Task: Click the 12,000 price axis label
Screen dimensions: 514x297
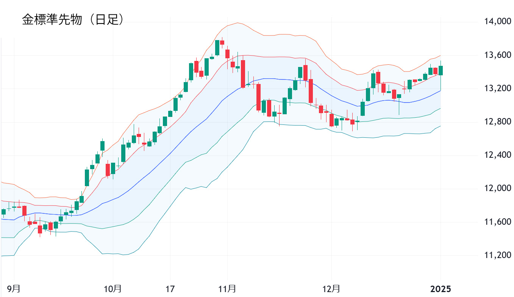Action: (497, 188)
